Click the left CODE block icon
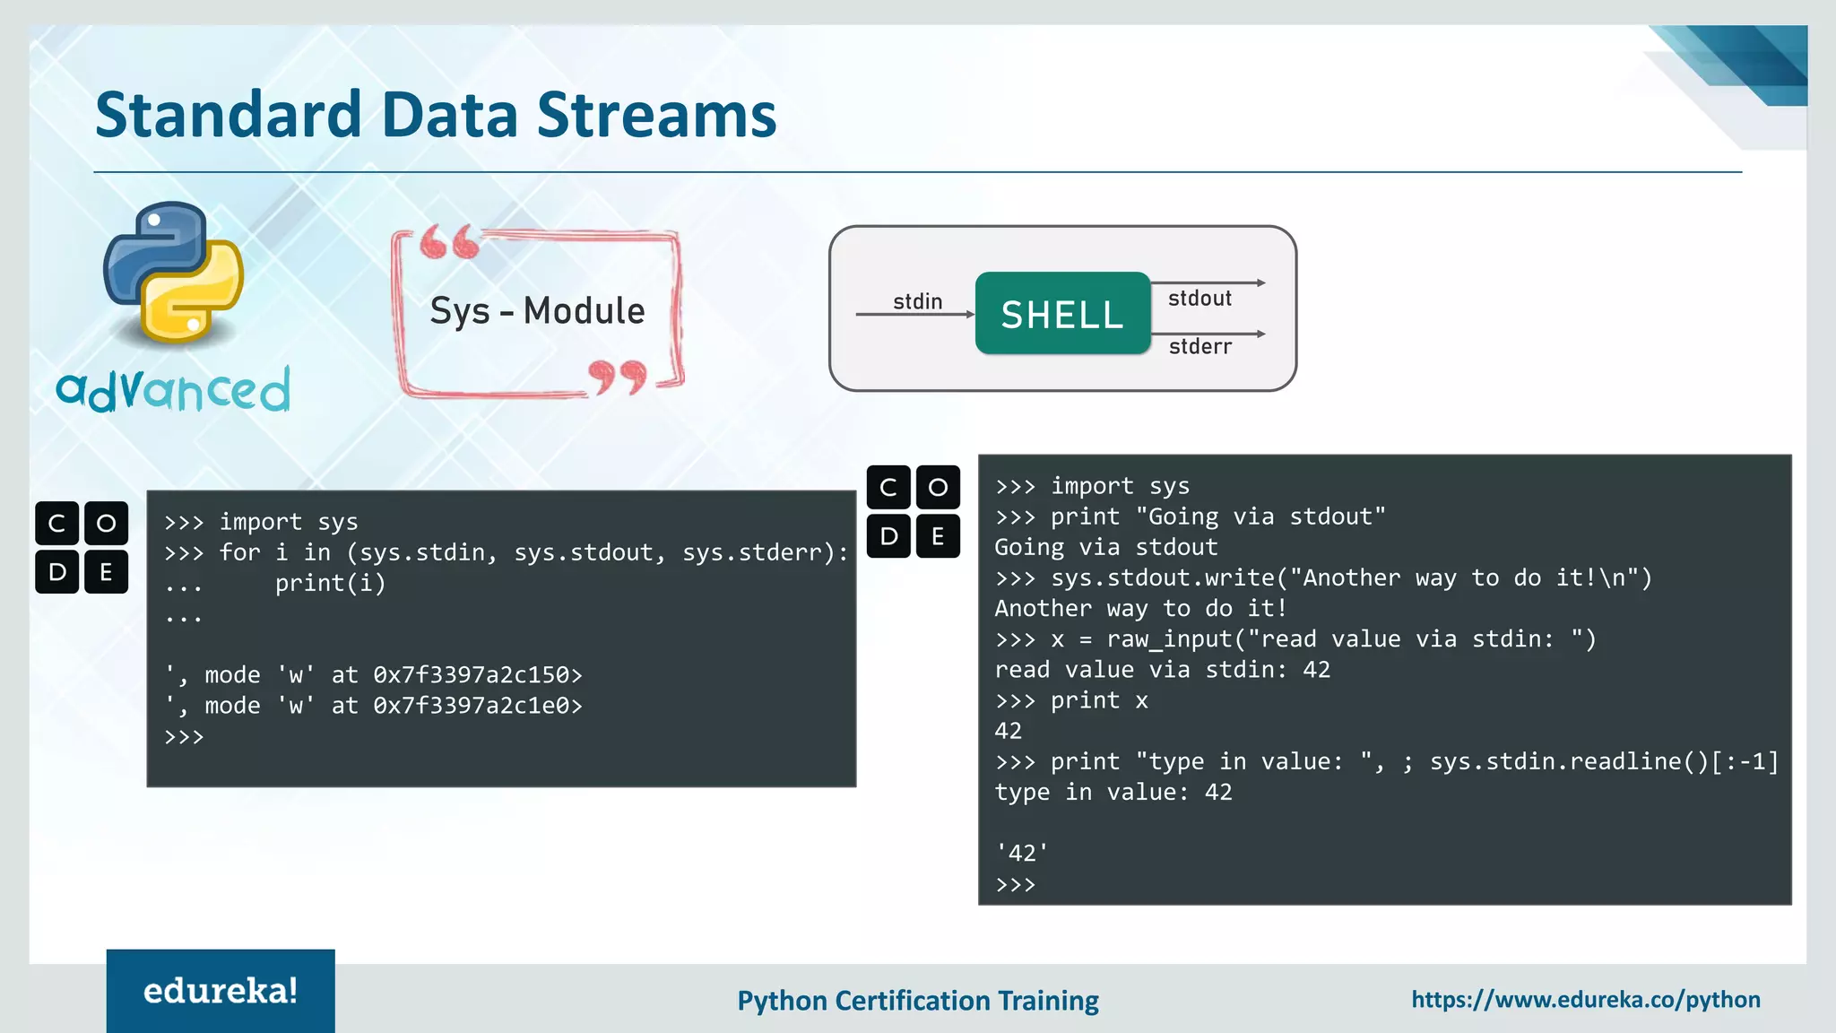The image size is (1836, 1033). (x=82, y=547)
